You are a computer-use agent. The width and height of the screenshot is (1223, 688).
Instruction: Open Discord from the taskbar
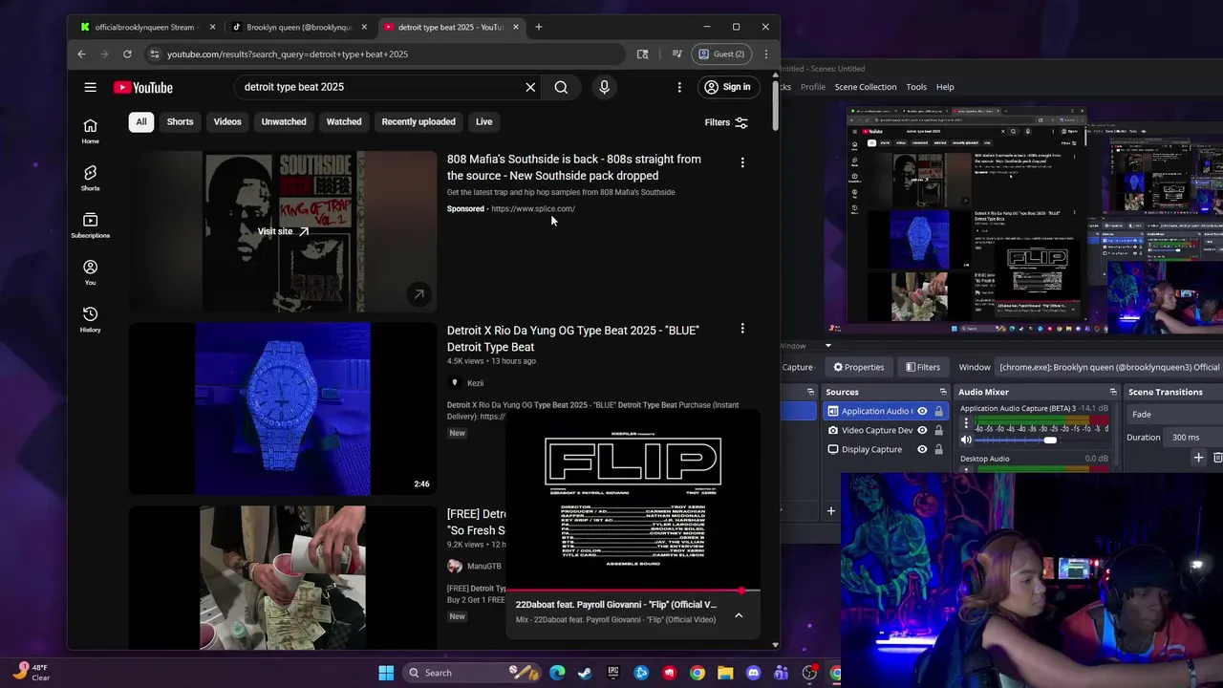point(754,673)
